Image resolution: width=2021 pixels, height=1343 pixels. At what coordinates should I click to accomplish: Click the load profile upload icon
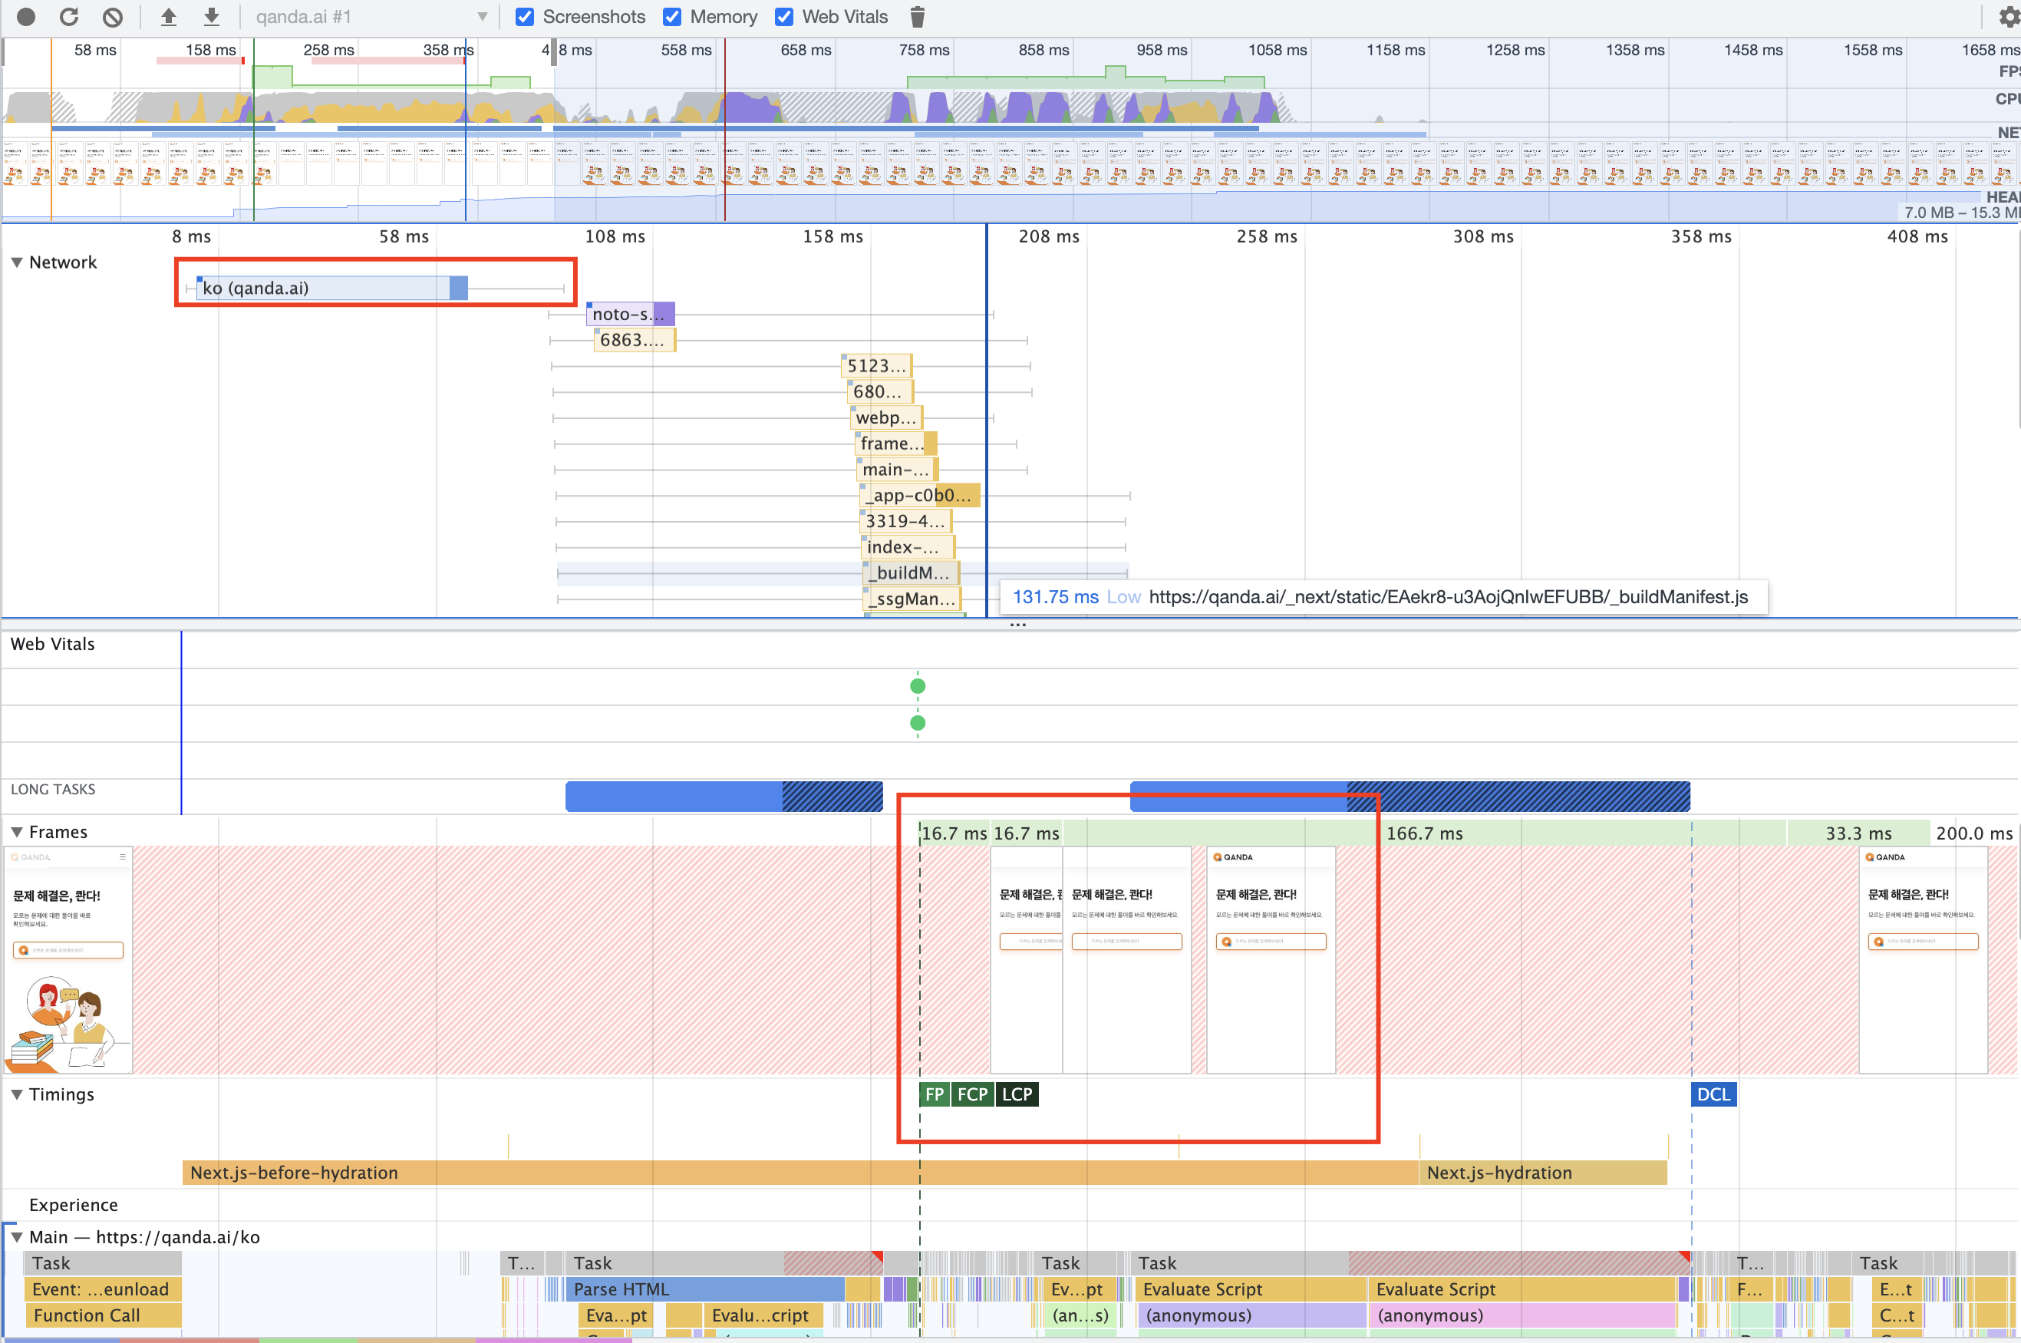pyautogui.click(x=169, y=16)
